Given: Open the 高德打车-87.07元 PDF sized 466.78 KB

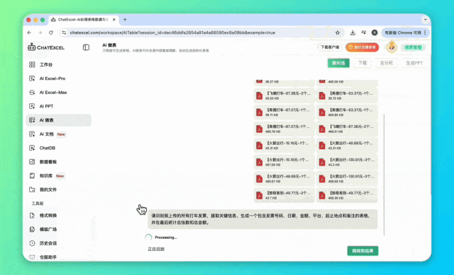Looking at the screenshot, I should 284,129.
